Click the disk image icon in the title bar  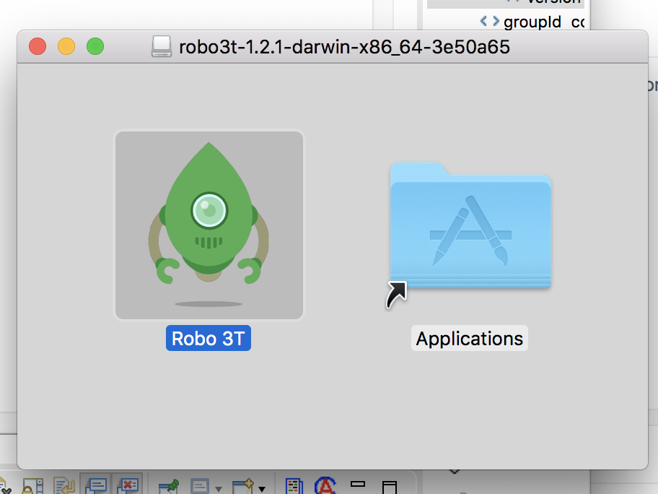point(162,46)
